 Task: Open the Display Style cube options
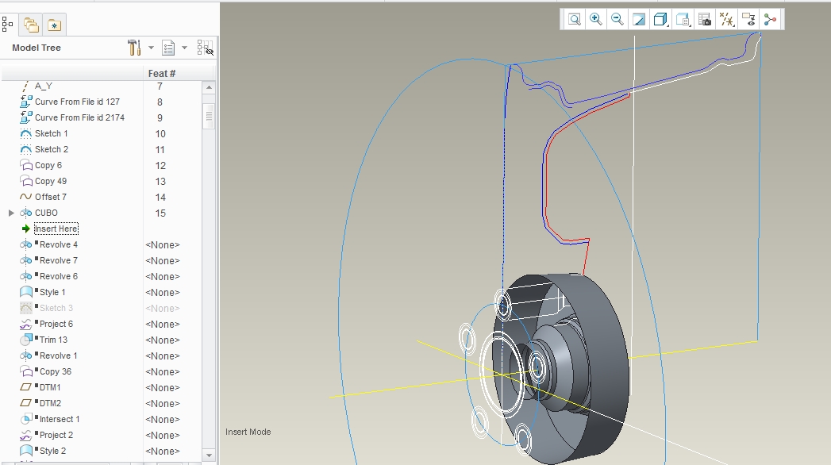tap(660, 20)
